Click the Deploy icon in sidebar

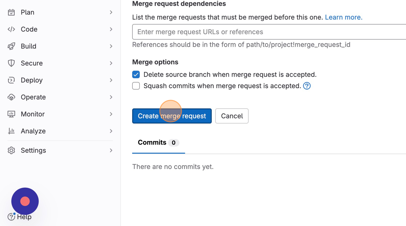[11, 80]
